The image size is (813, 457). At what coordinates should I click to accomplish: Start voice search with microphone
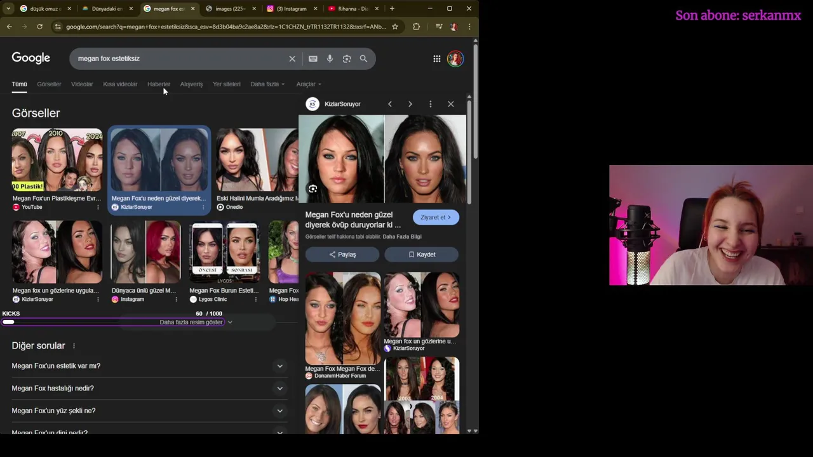[330, 58]
